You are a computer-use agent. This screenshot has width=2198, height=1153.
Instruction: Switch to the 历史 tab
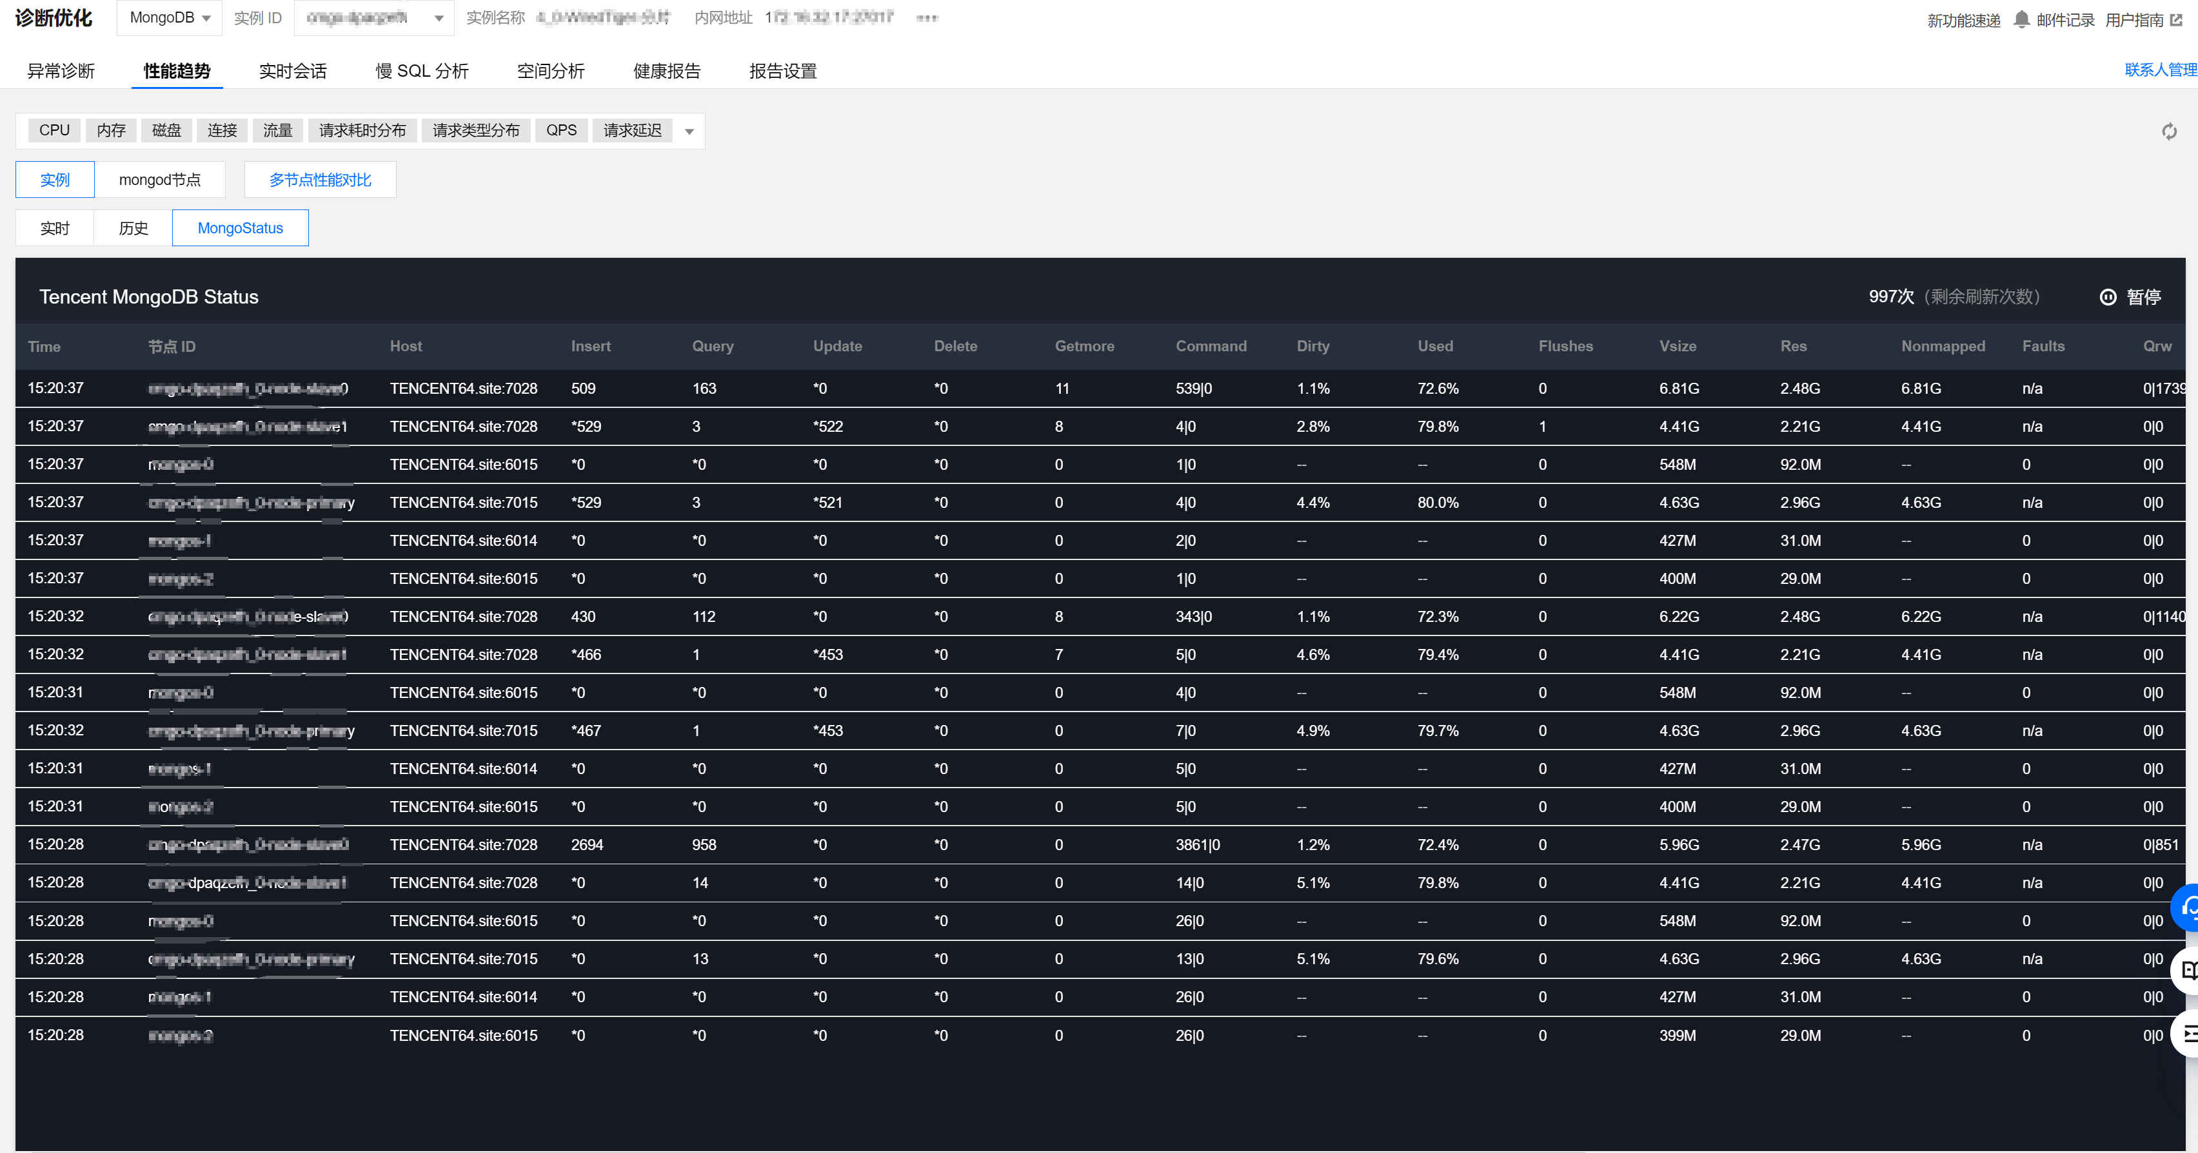pyautogui.click(x=132, y=228)
